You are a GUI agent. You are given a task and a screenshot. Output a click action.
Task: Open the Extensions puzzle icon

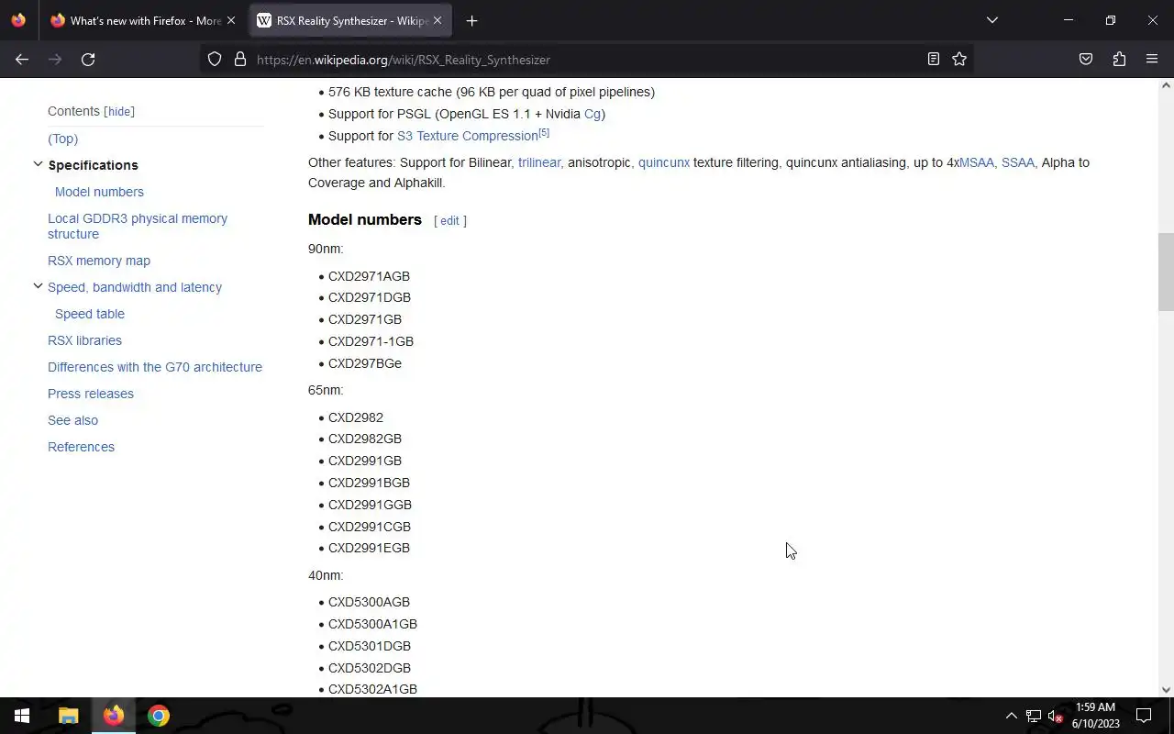point(1119,60)
